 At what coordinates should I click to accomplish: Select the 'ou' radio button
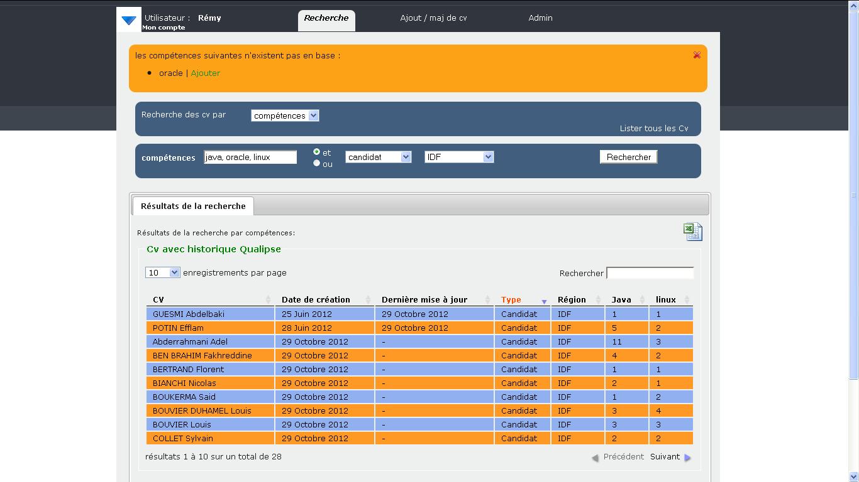click(317, 163)
